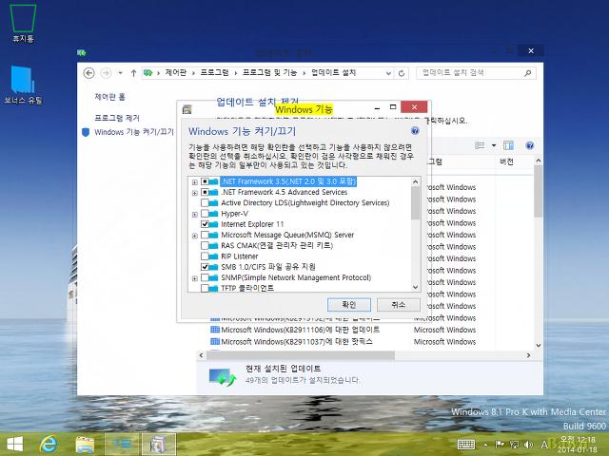Image resolution: width=609 pixels, height=456 pixels.
Task: Expand the Microsoft Message Queue node
Action: (194, 236)
